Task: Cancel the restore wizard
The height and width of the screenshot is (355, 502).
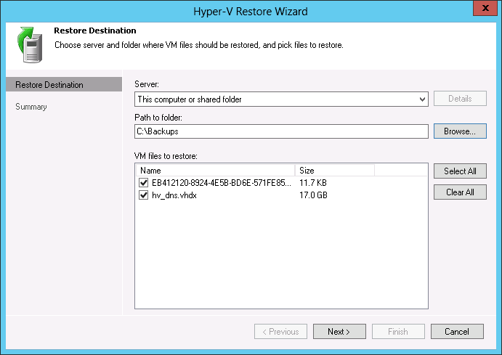Action: coord(457,331)
